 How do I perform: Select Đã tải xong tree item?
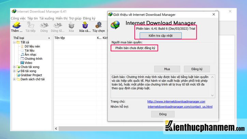tap(28, 71)
